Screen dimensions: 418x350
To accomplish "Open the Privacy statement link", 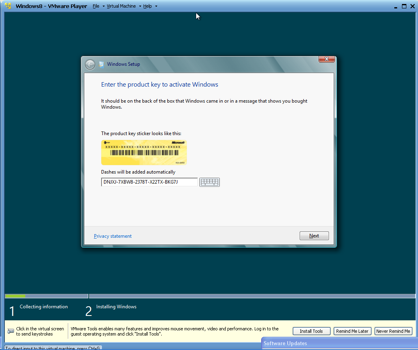I will 112,236.
